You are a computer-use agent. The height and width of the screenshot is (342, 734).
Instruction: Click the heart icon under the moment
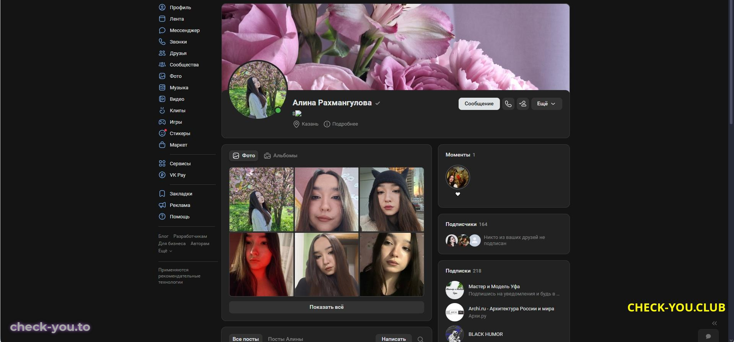(x=457, y=194)
